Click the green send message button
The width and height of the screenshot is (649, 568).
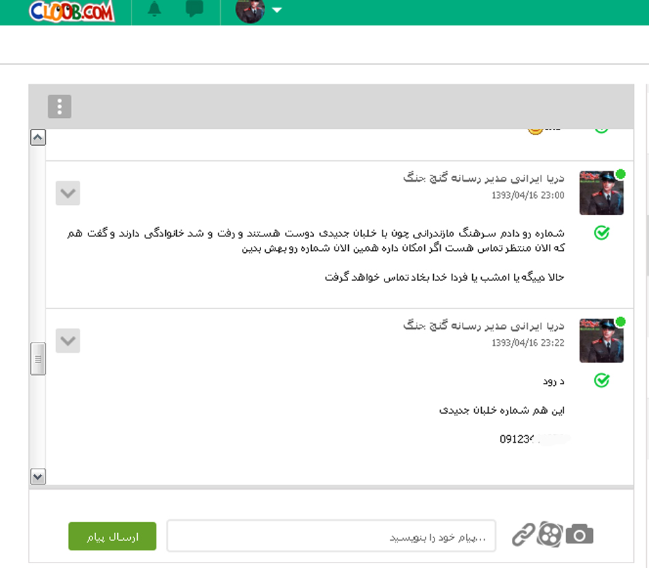(112, 536)
